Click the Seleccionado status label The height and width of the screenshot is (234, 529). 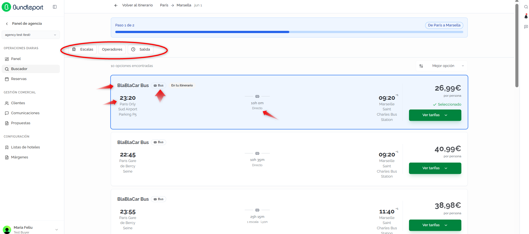[x=447, y=104]
